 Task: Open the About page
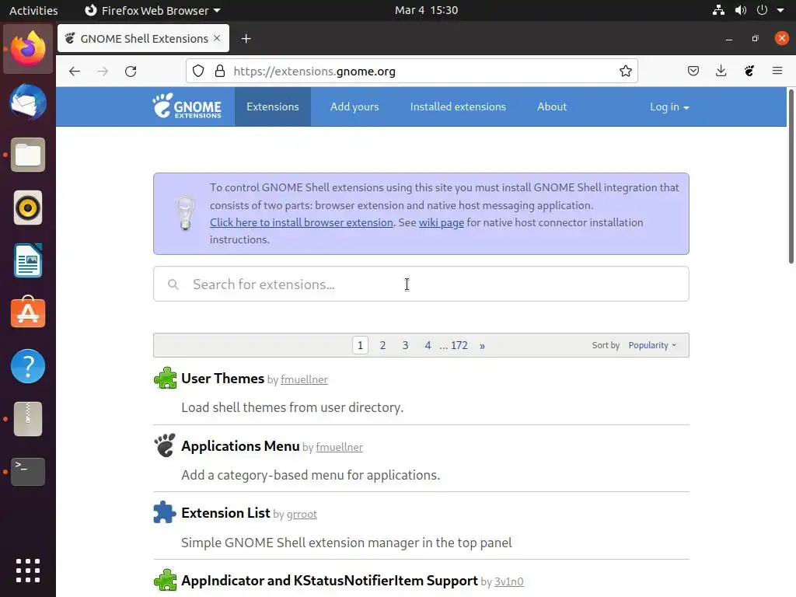pyautogui.click(x=552, y=106)
